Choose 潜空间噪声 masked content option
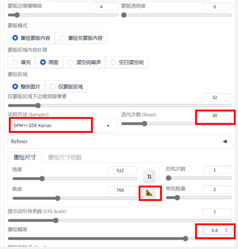The image size is (238, 249). [x=84, y=62]
